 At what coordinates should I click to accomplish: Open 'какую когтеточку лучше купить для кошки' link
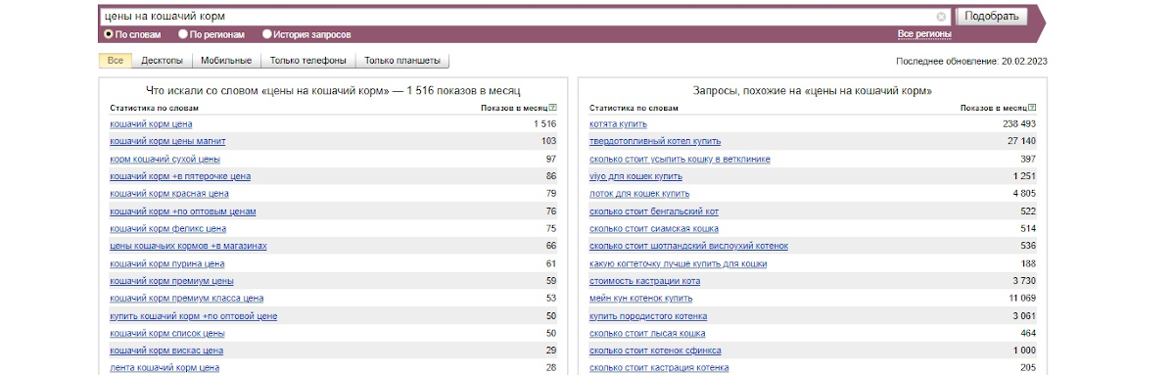(x=679, y=263)
